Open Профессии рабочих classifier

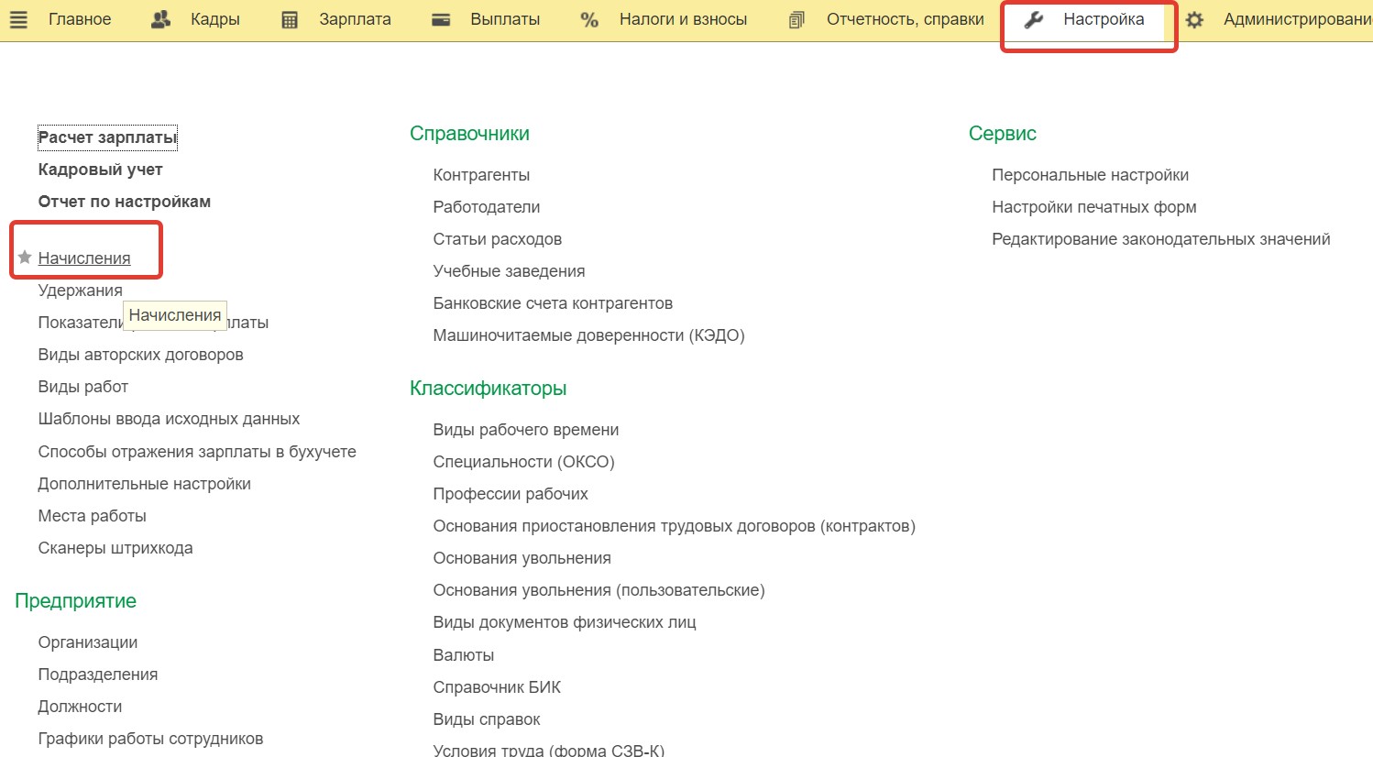coord(511,494)
